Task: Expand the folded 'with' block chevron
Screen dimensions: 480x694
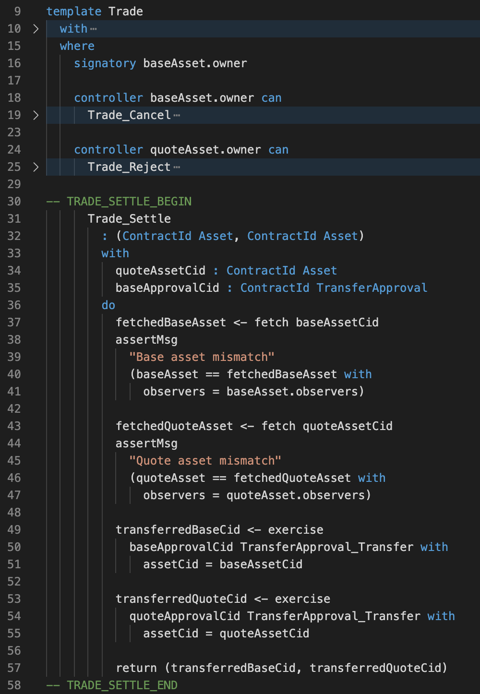Action: coord(36,29)
